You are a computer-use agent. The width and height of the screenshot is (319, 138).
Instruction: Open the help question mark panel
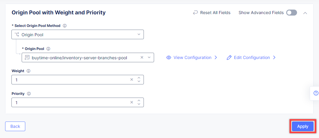[x=316, y=93]
